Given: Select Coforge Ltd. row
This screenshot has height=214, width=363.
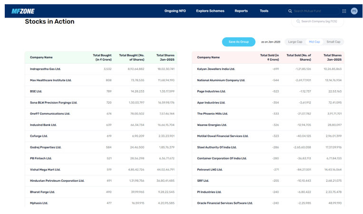Looking at the screenshot, I should (x=101, y=136).
